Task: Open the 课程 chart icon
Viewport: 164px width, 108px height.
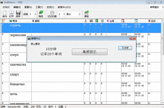Action: (x=86, y=14)
